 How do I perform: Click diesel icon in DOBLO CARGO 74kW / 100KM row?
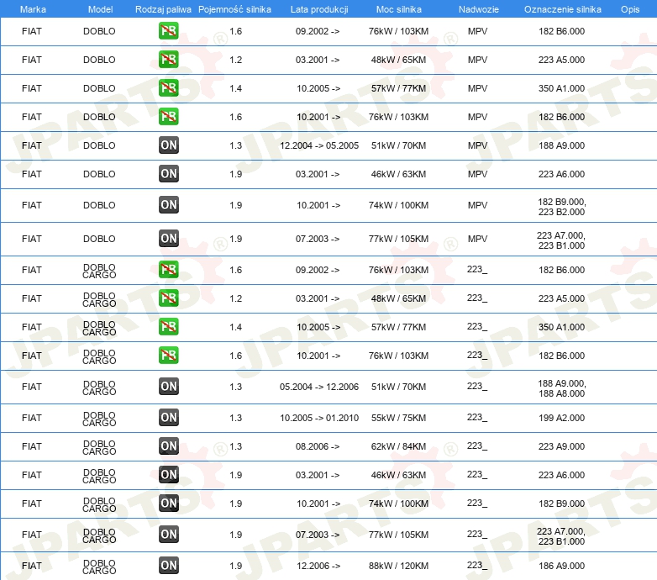point(168,503)
